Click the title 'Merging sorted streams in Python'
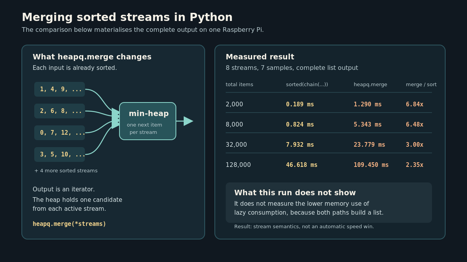Image resolution: width=467 pixels, height=262 pixels. tap(127, 17)
